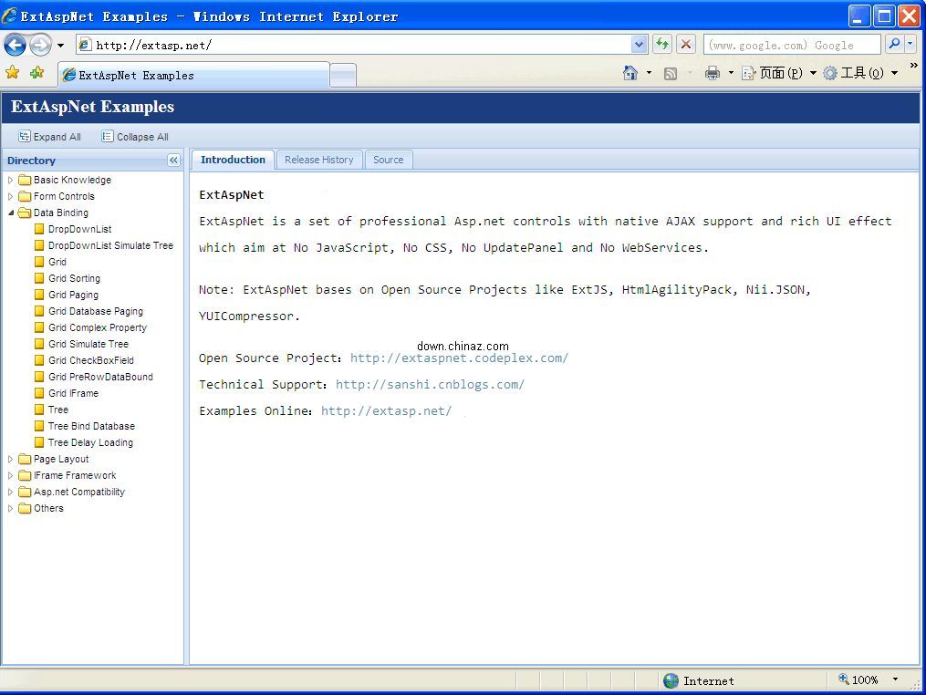The width and height of the screenshot is (926, 695).
Task: Click the Page Layout folder icon
Action: pos(25,459)
